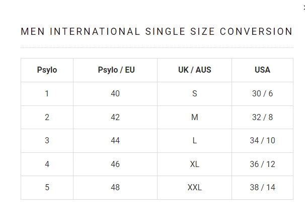Click the EU size 44 cell
Screen dimensions: 305x222
[x=115, y=141]
